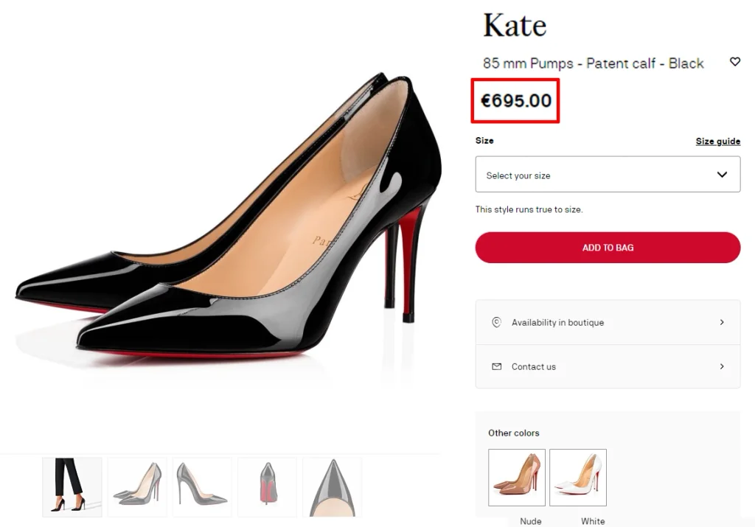Click the main black pumps product image
The image size is (755, 527).
click(x=229, y=221)
